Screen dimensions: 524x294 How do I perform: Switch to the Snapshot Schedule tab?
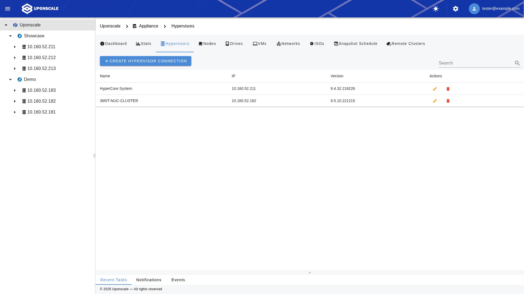(x=356, y=44)
